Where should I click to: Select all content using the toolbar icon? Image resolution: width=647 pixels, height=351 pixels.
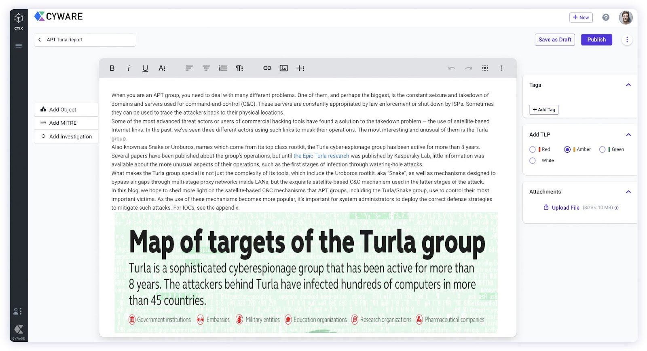pos(485,68)
